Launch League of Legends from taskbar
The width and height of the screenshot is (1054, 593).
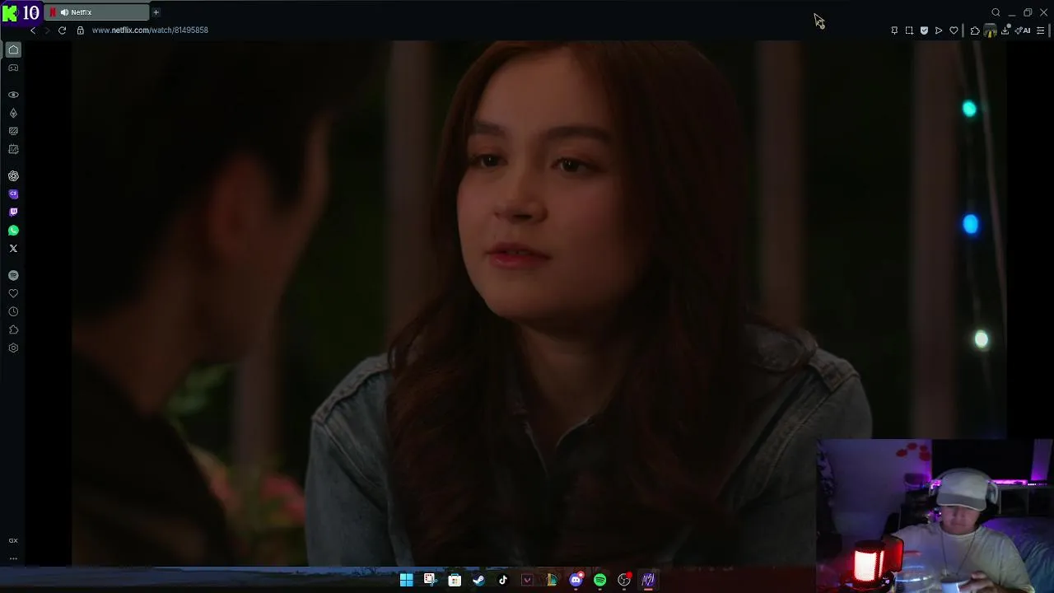pos(552,580)
